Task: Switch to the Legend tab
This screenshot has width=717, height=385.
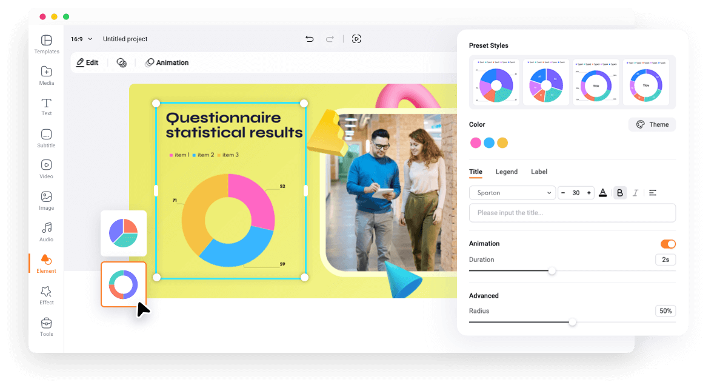Action: [x=507, y=172]
